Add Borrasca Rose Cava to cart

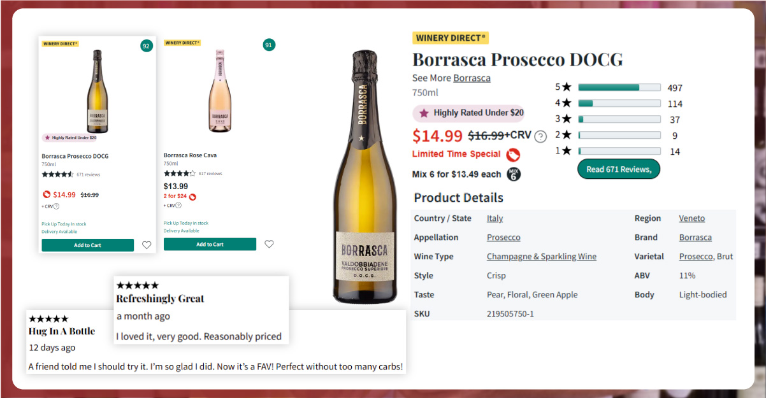(210, 244)
